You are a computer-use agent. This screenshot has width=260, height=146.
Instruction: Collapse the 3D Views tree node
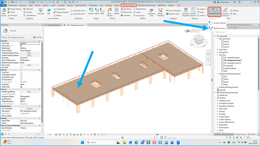click(217, 55)
